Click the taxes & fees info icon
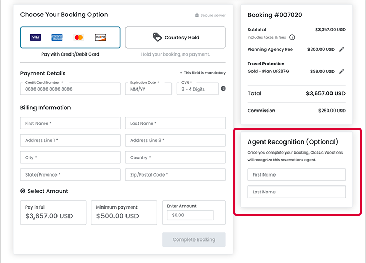 click(x=292, y=37)
